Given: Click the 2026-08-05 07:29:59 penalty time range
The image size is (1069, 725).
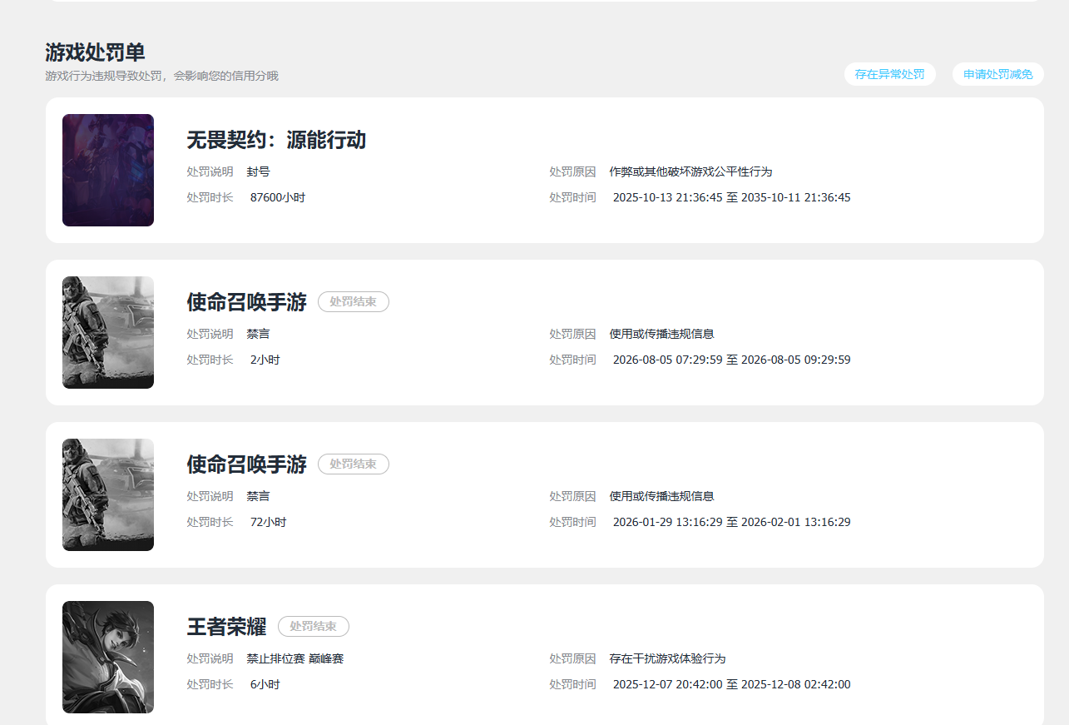Looking at the screenshot, I should [731, 360].
